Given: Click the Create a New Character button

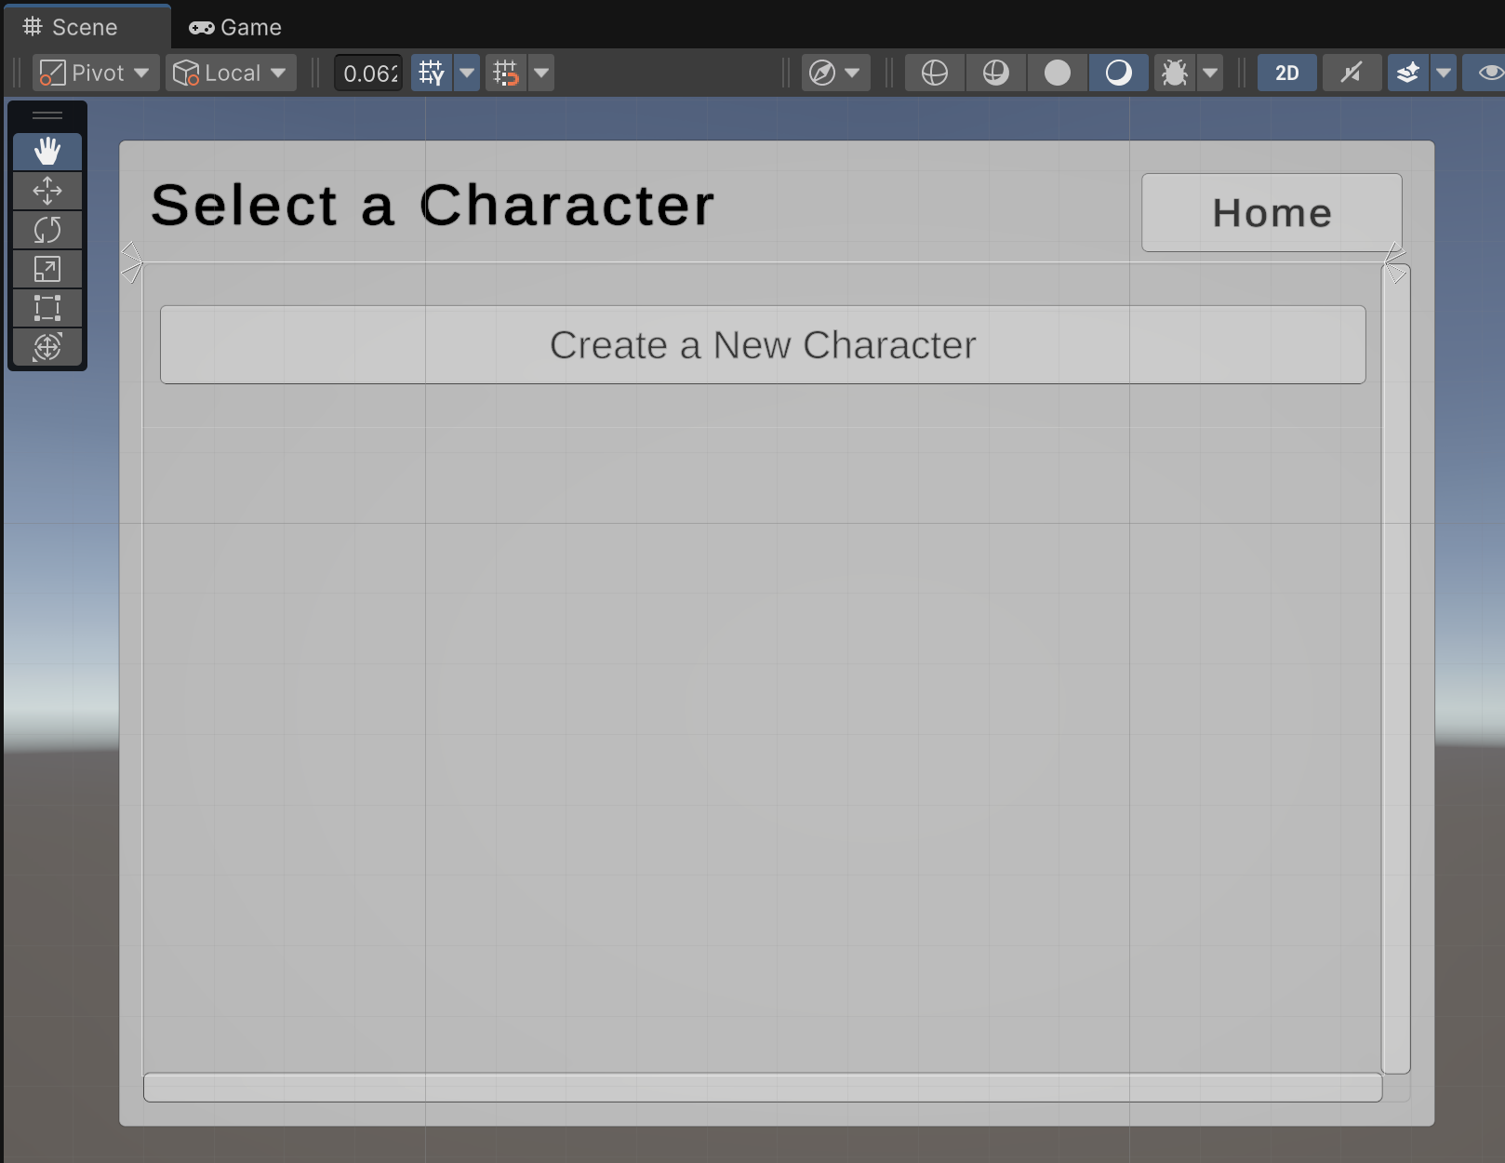Looking at the screenshot, I should [x=762, y=345].
